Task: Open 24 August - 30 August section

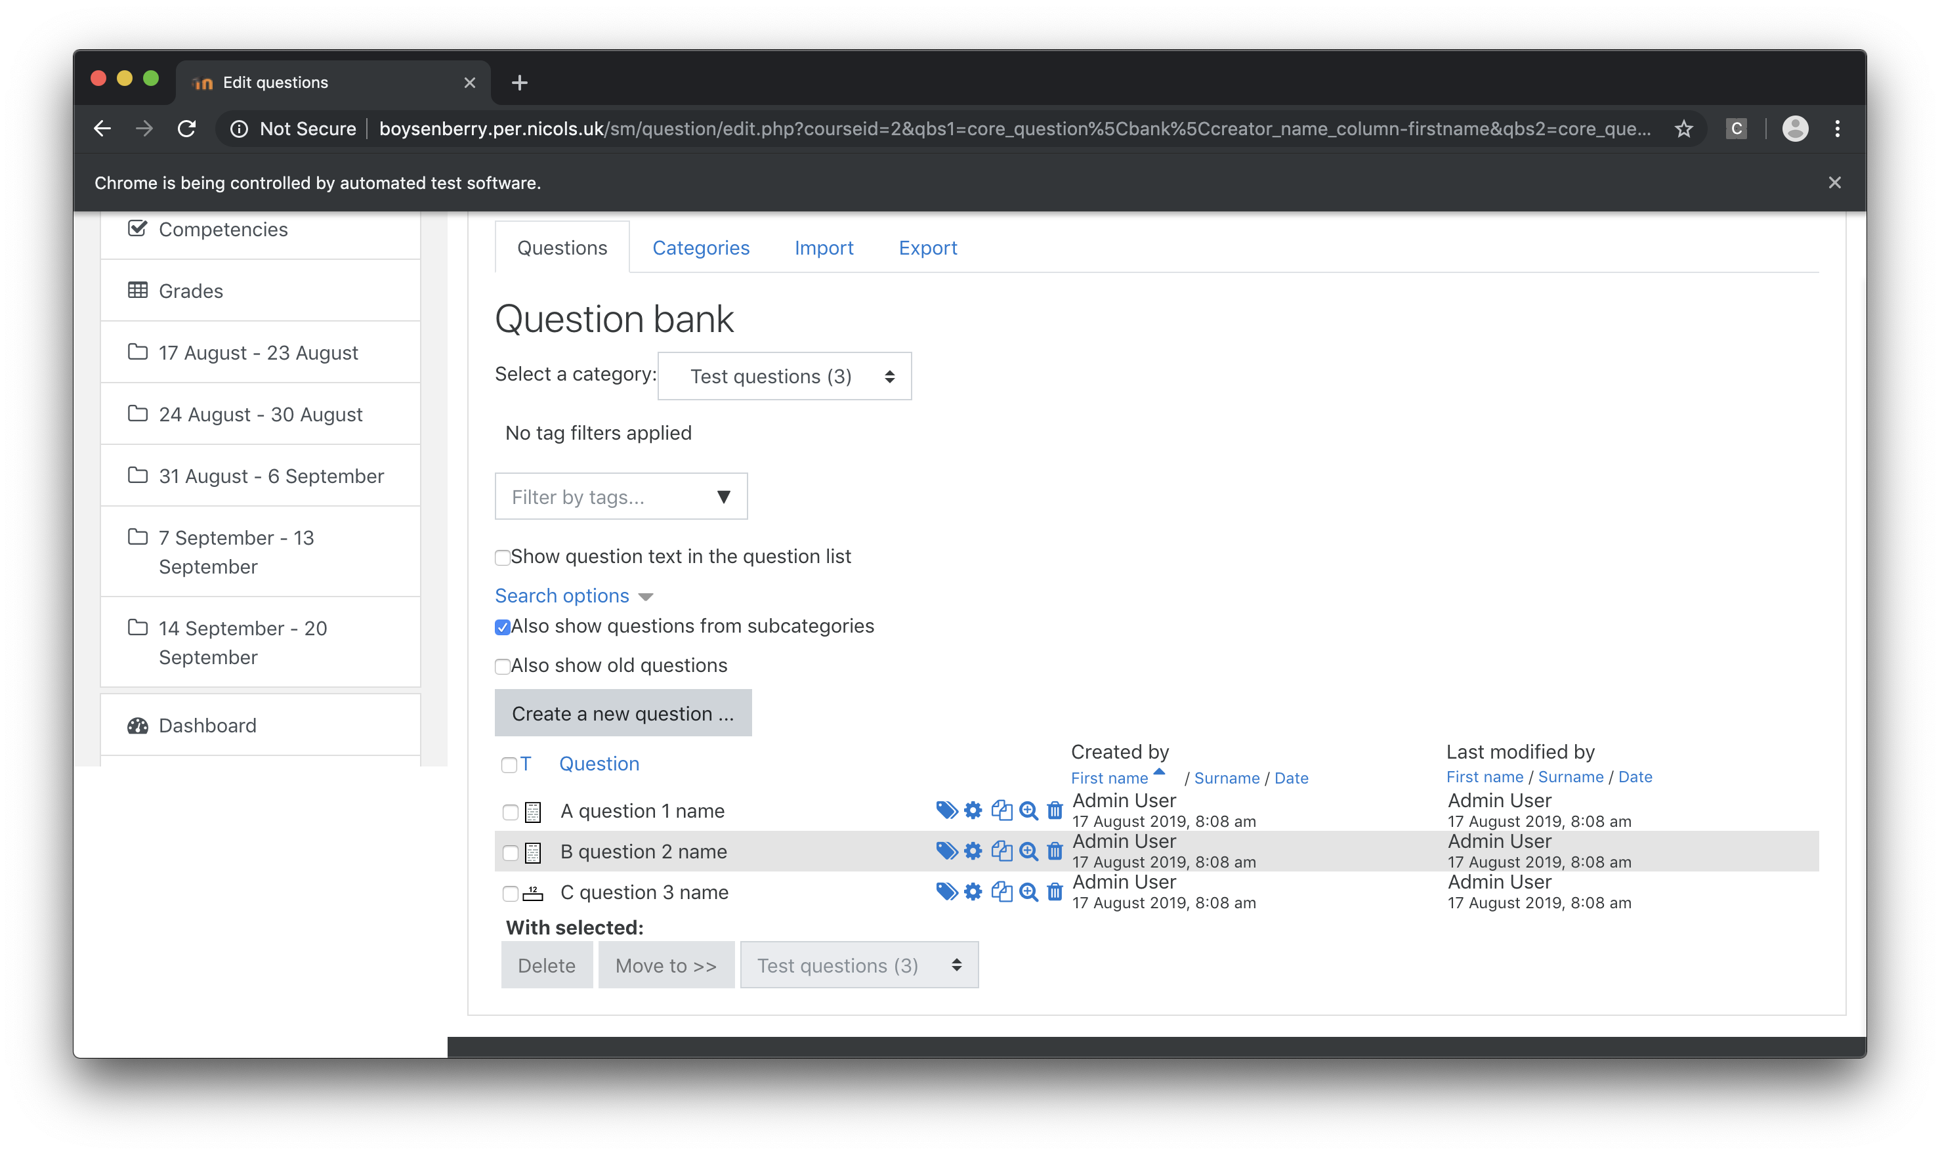Action: pyautogui.click(x=261, y=413)
